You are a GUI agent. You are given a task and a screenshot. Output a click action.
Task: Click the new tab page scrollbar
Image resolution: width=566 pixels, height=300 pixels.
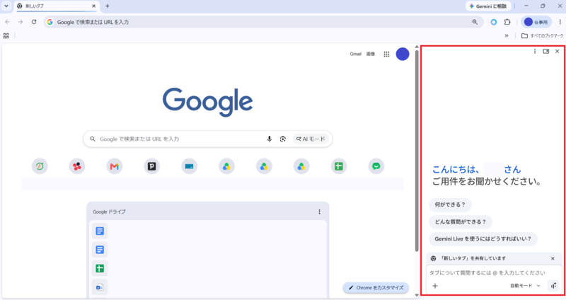(x=417, y=150)
